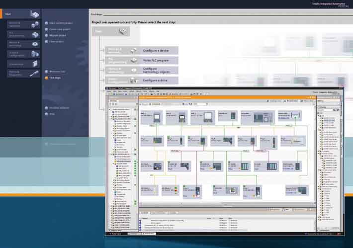Switch to Device view tab

click(307, 101)
